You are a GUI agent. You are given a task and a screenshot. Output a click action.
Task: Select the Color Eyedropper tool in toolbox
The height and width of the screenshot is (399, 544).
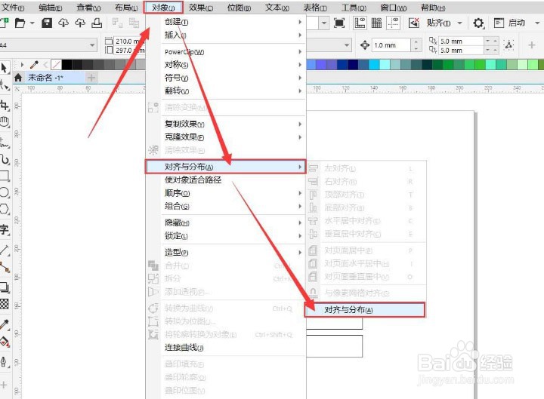tap(5, 324)
